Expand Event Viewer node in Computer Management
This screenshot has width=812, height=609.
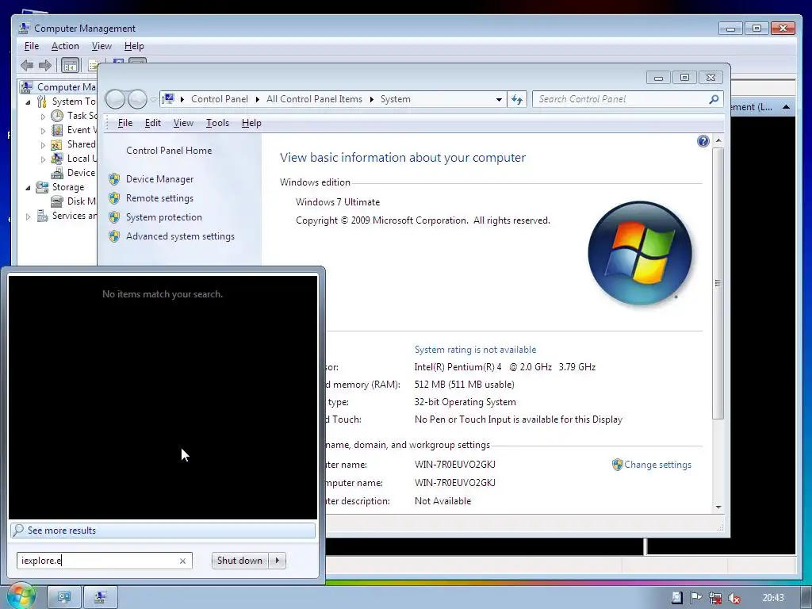(x=43, y=131)
